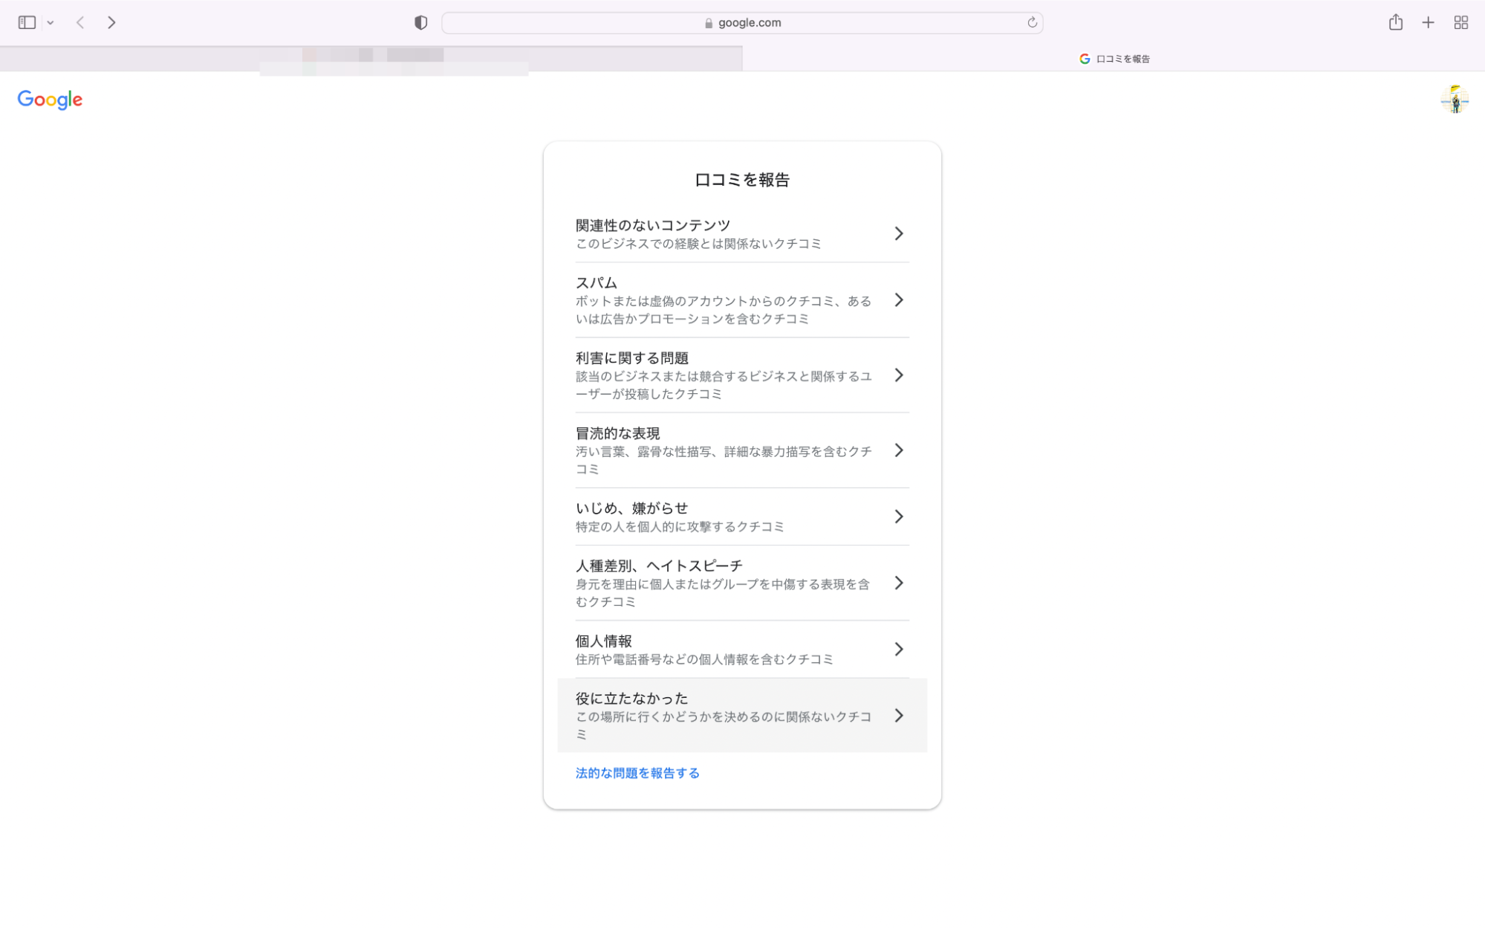
Task: Click the privacy shield icon
Action: [420, 22]
